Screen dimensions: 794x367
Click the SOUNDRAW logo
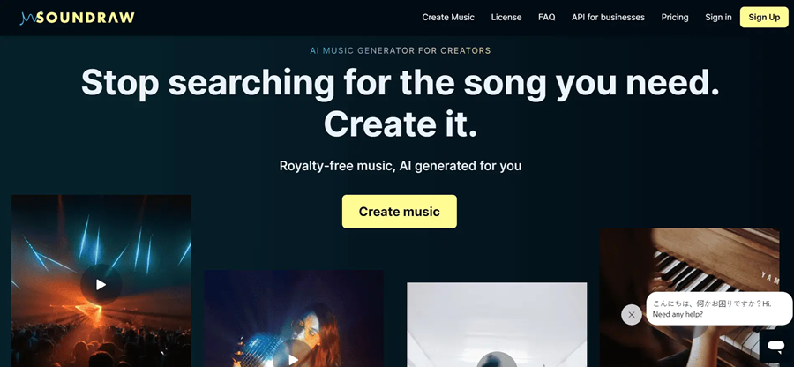pyautogui.click(x=77, y=18)
